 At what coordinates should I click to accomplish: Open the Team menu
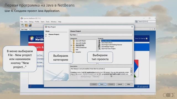click(42, 22)
